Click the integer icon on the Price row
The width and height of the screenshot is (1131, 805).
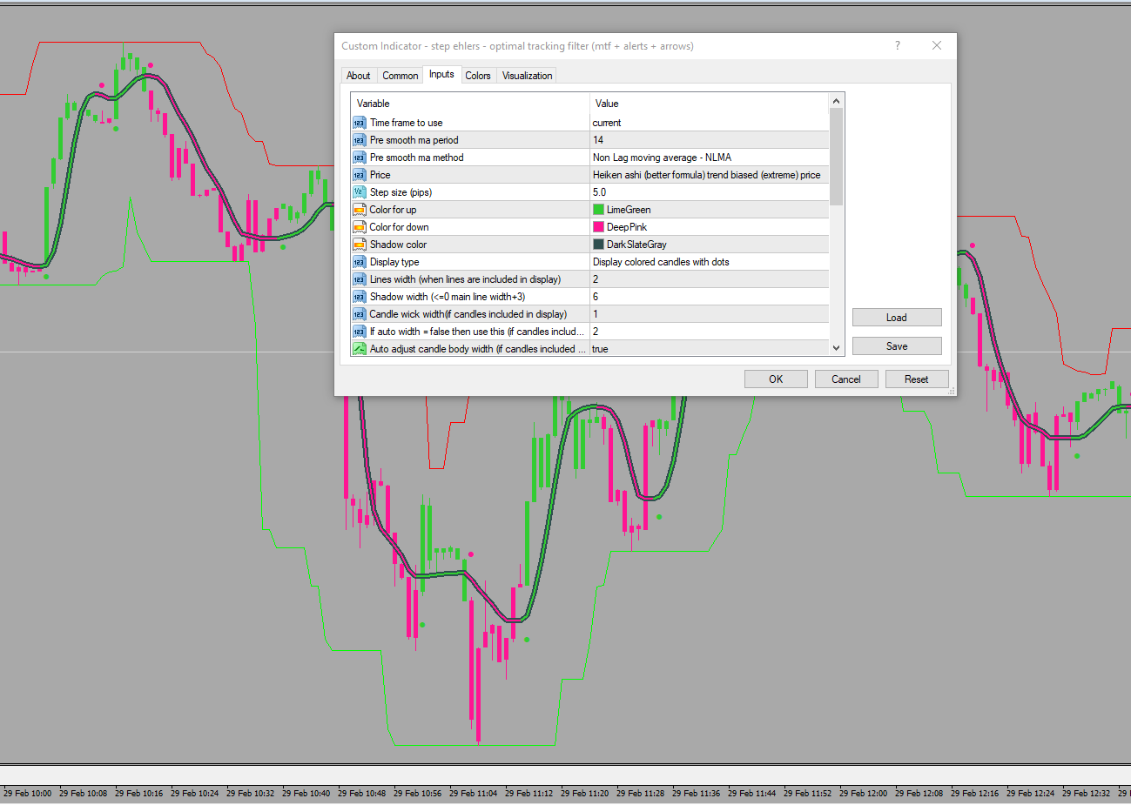tap(359, 175)
